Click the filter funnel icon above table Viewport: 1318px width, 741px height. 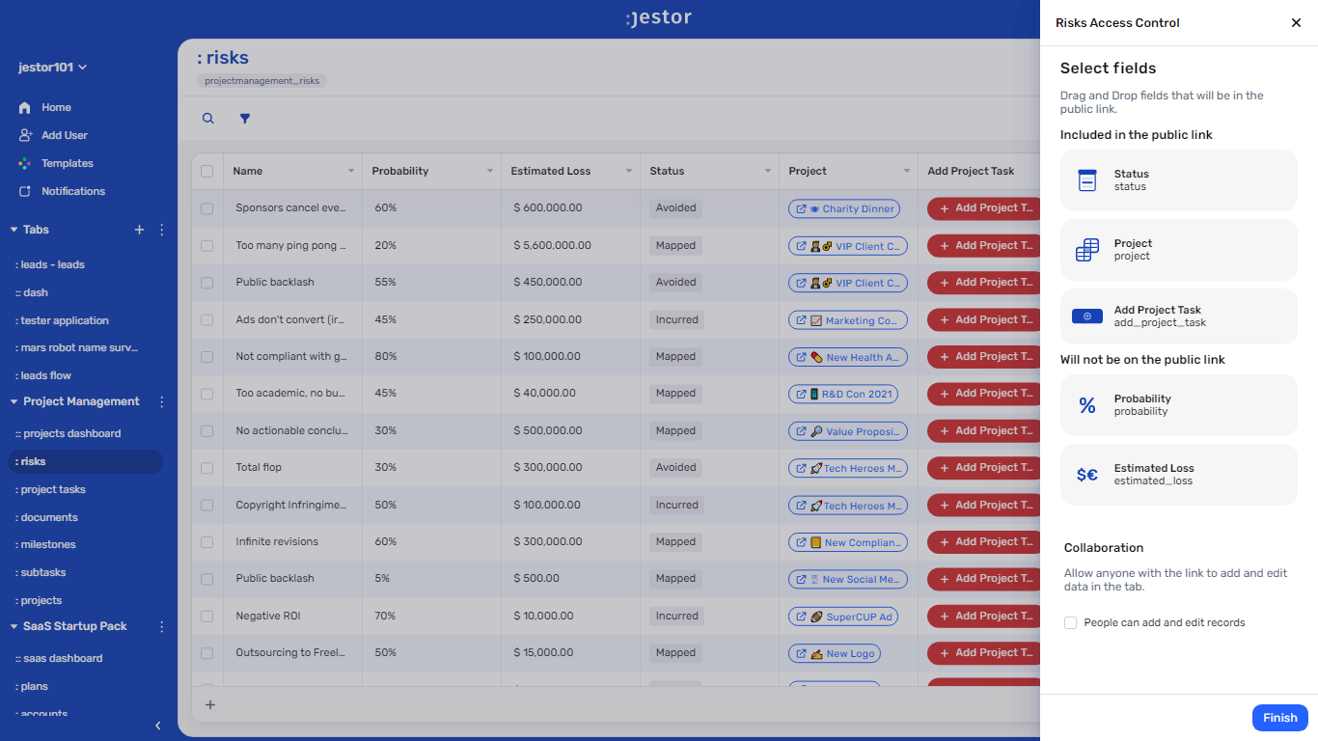[245, 119]
